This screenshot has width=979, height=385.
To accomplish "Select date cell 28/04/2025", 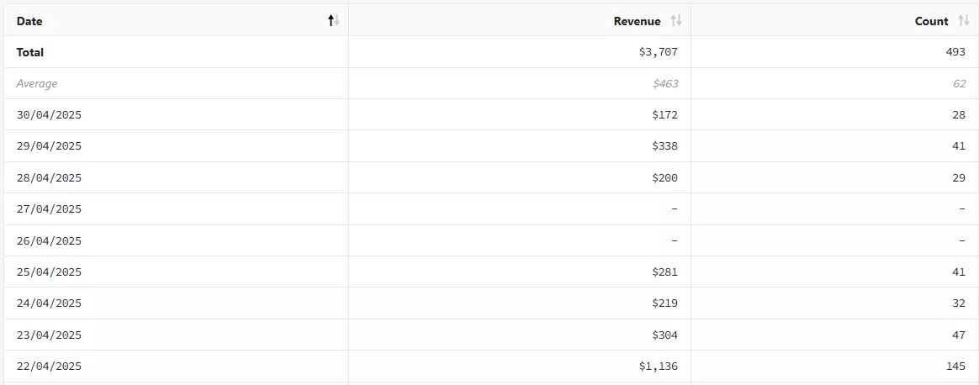I will coord(49,178).
